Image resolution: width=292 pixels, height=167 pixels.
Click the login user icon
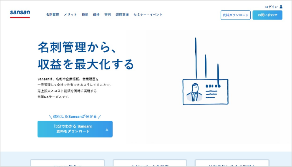pyautogui.click(x=281, y=7)
